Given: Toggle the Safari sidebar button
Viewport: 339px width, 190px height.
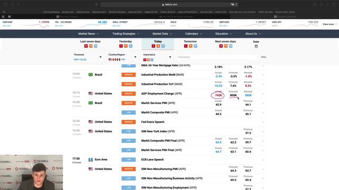Looking at the screenshot, I should pyautogui.click(x=6, y=4).
